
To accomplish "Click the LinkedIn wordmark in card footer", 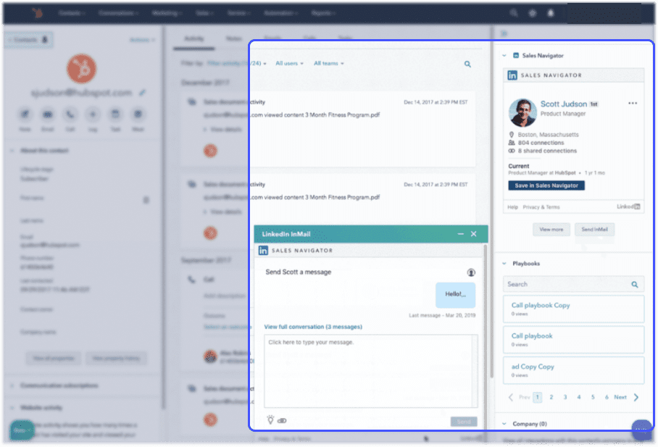I will point(628,206).
